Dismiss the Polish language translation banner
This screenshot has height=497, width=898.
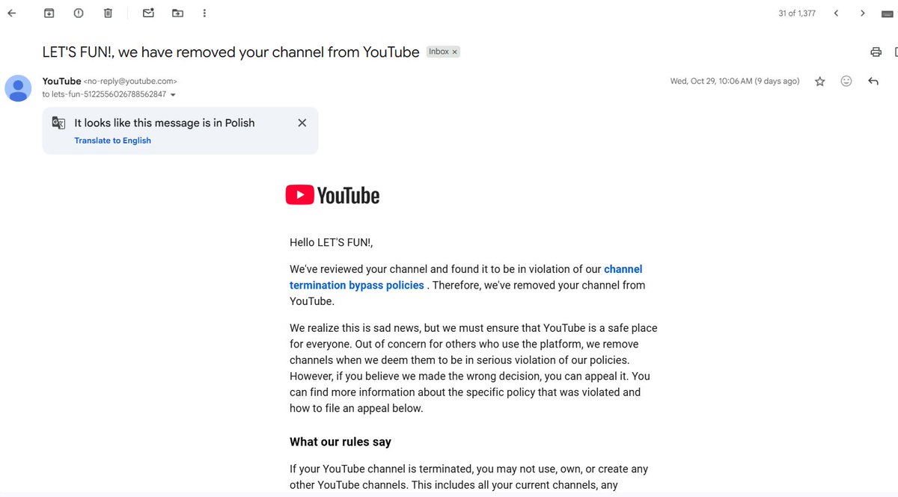tap(302, 123)
